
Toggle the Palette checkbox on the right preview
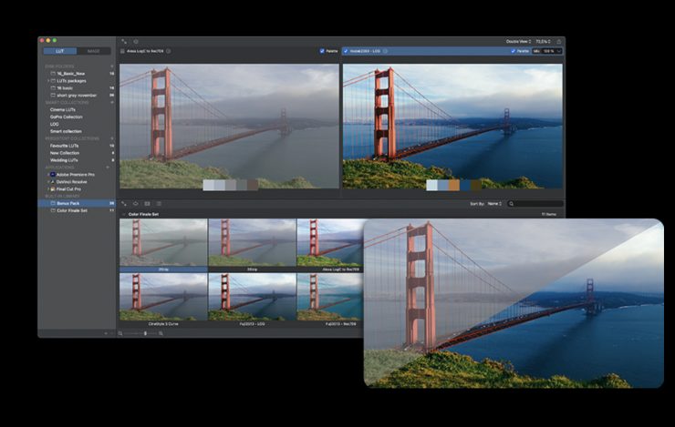pyautogui.click(x=514, y=51)
